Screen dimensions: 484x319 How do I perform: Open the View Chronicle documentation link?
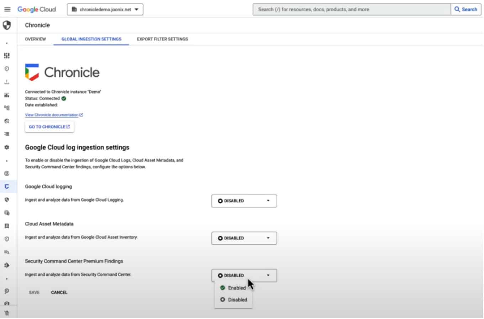[x=54, y=115]
